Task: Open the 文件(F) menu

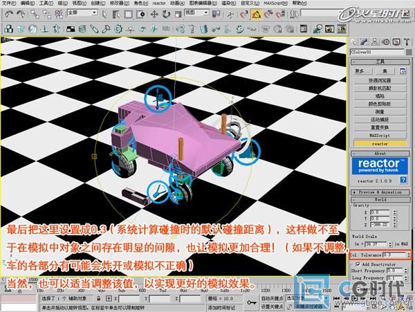Action: tap(9, 3)
